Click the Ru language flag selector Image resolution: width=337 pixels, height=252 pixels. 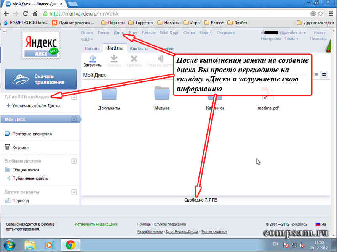point(321,224)
